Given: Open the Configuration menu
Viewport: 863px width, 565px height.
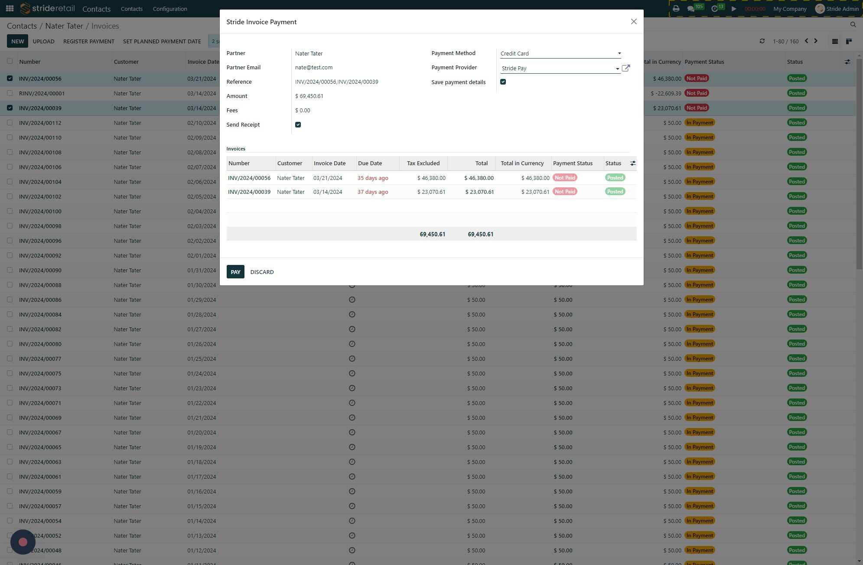Looking at the screenshot, I should (170, 9).
